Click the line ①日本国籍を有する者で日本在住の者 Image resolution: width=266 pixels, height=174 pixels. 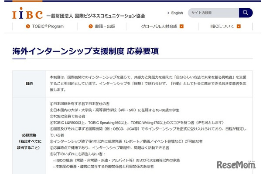pyautogui.click(x=80, y=104)
